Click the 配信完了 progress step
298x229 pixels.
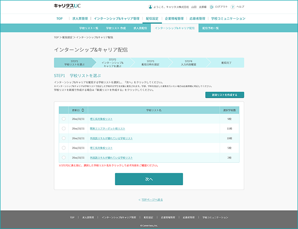[226, 63]
